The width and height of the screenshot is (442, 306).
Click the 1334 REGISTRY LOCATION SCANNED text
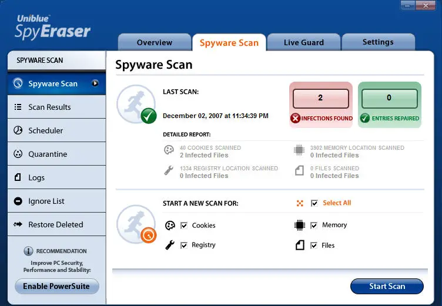[229, 168]
